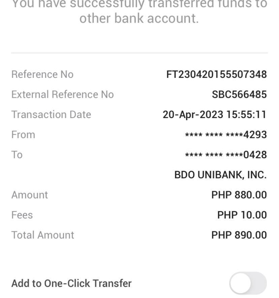This screenshot has height=298, width=279.
Task: Click the Reference No label
Action: click(42, 74)
